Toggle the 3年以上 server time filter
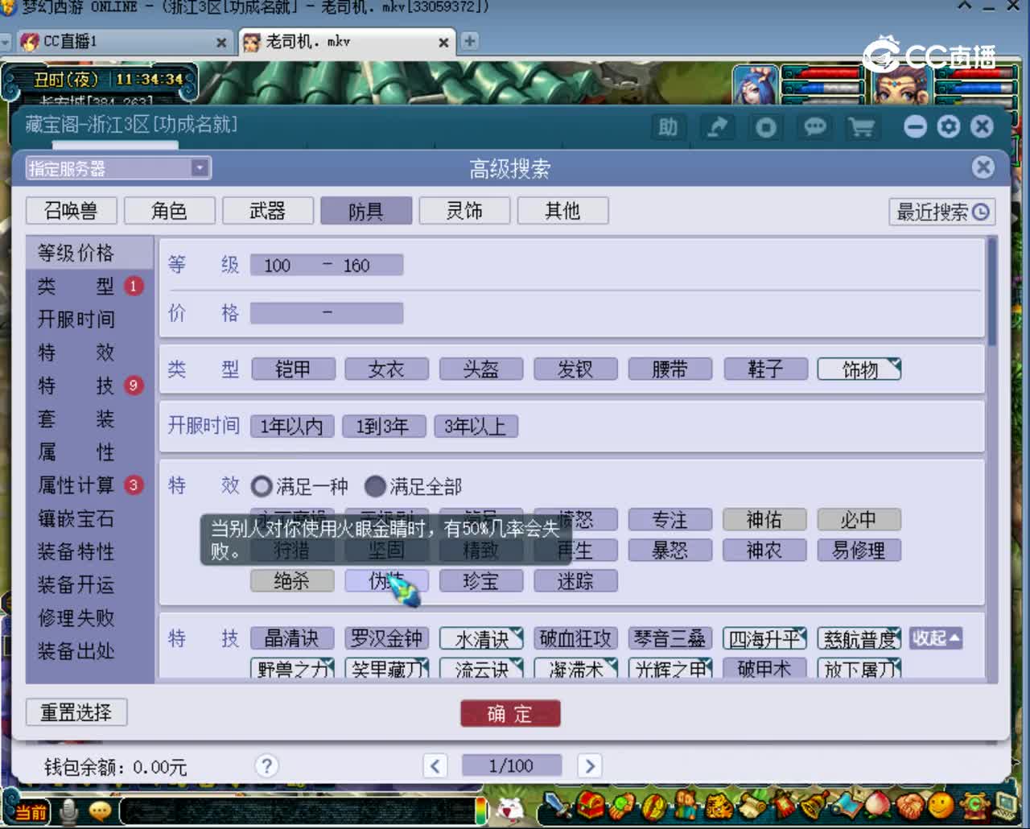 [x=476, y=426]
